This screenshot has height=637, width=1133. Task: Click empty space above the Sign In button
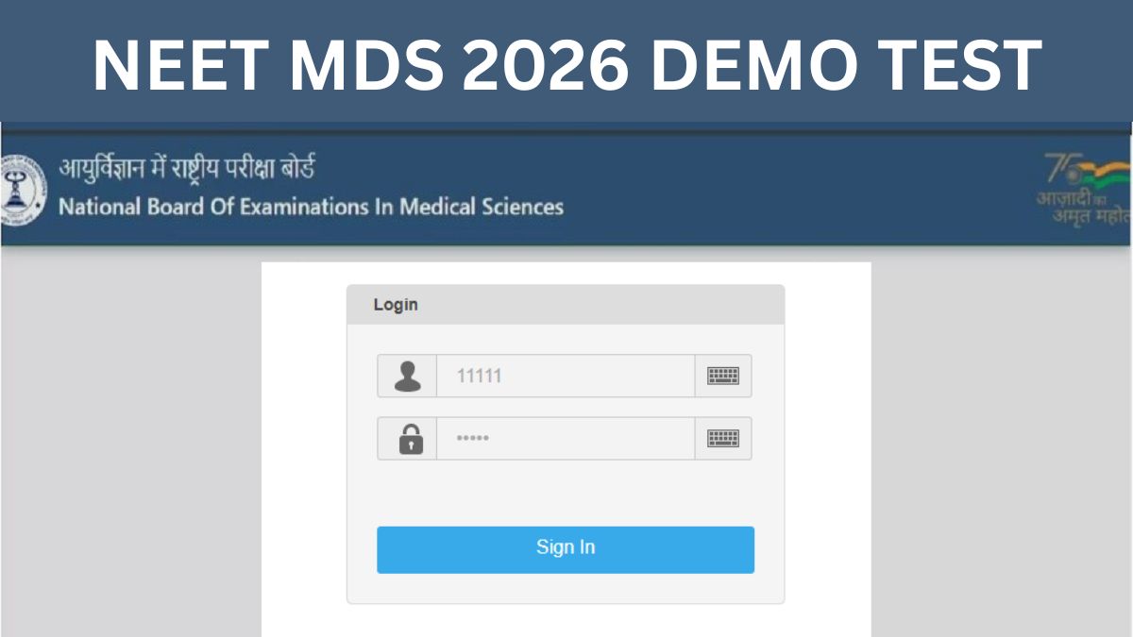(565, 494)
